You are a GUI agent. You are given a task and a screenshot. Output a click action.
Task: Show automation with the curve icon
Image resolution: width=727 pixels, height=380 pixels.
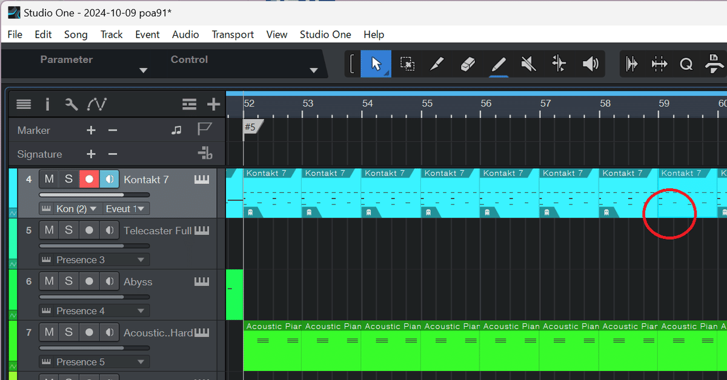pos(97,105)
